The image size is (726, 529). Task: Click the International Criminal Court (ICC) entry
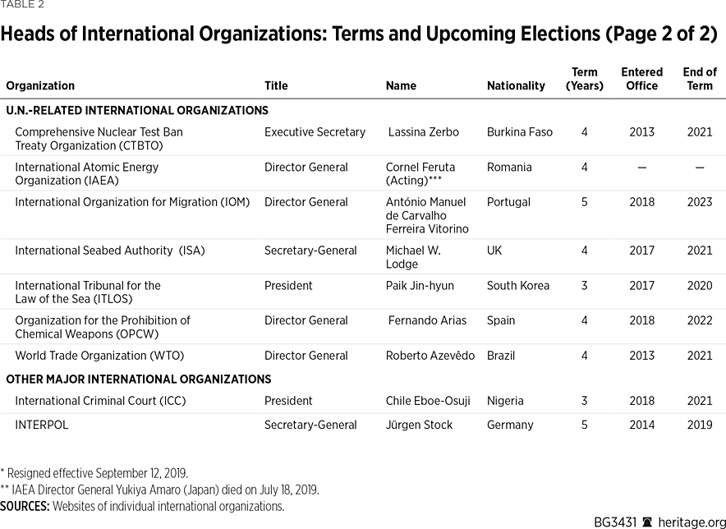coord(100,401)
